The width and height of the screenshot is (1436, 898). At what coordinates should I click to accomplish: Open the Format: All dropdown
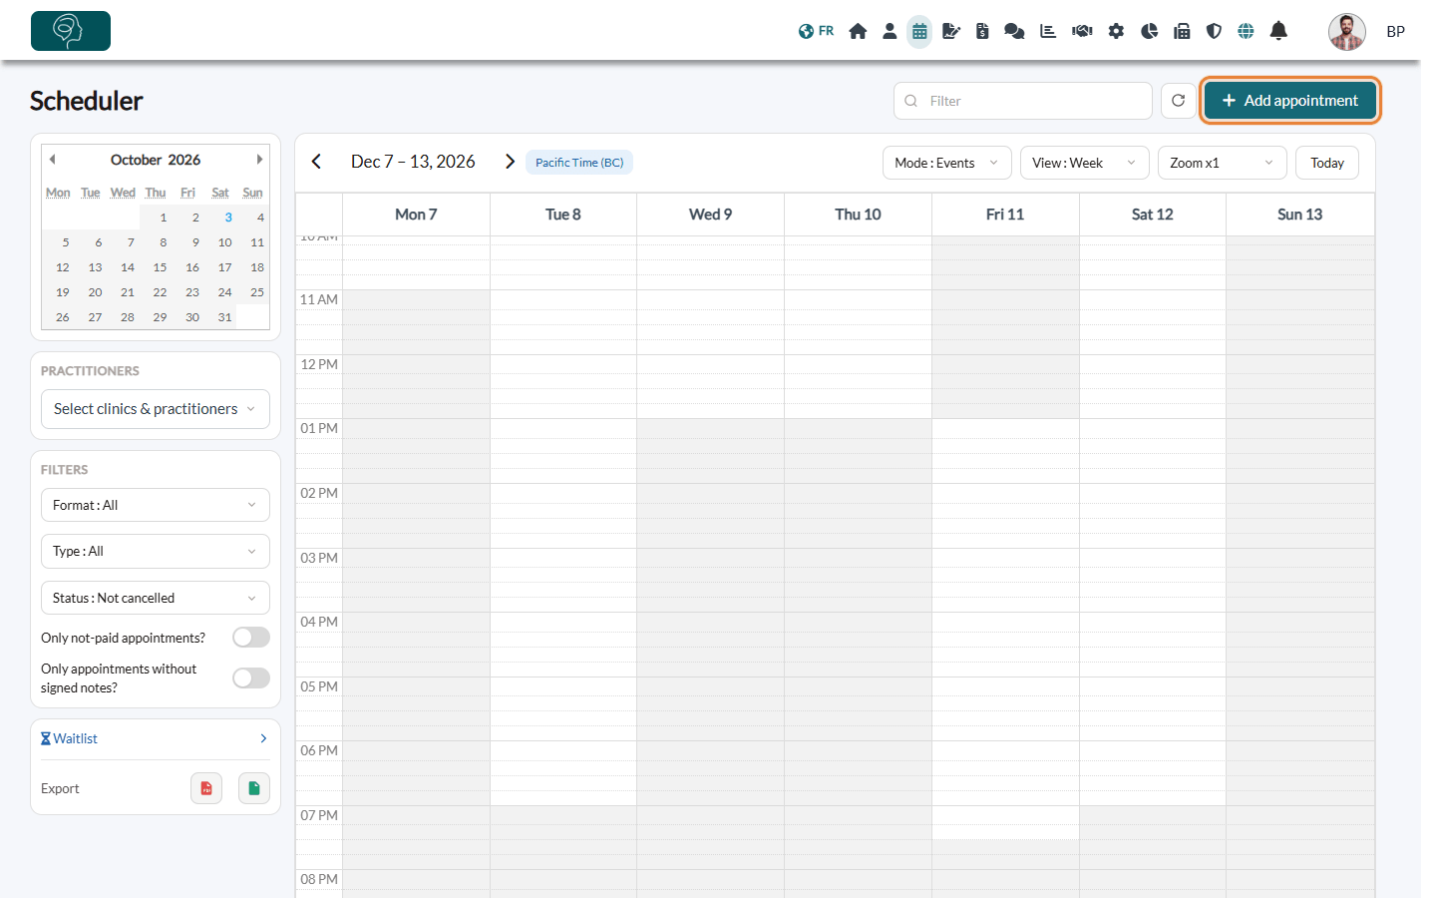156,505
